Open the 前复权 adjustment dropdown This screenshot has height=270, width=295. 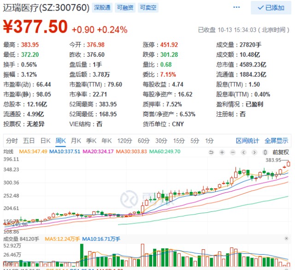tap(281, 152)
